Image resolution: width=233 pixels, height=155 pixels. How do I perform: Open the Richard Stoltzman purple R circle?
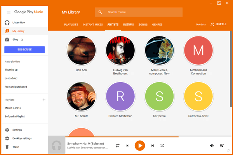120,96
